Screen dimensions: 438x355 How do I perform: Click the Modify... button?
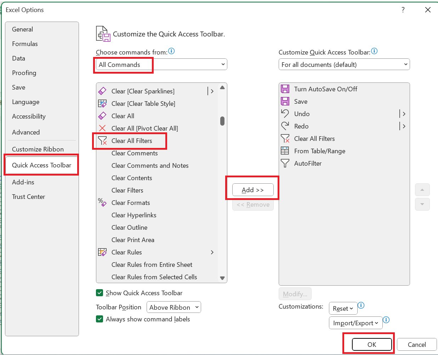click(295, 294)
